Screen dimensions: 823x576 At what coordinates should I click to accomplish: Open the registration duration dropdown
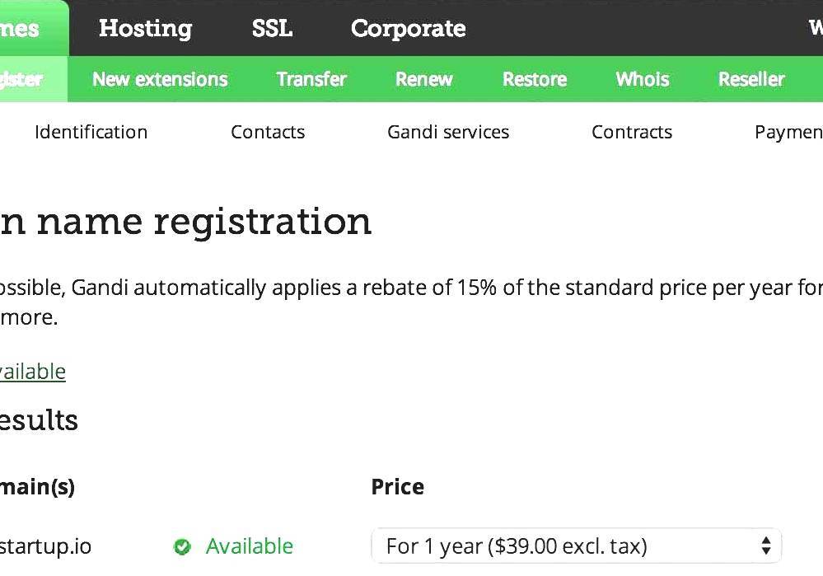click(x=577, y=546)
